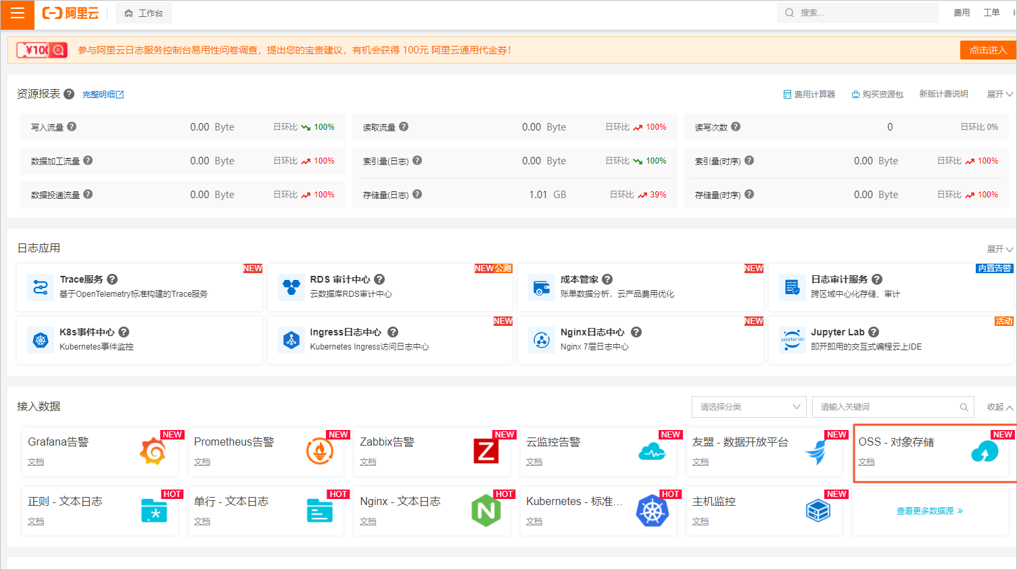Image resolution: width=1017 pixels, height=570 pixels.
Task: Select the Kubernetes - 标准 wheel icon
Action: (652, 510)
